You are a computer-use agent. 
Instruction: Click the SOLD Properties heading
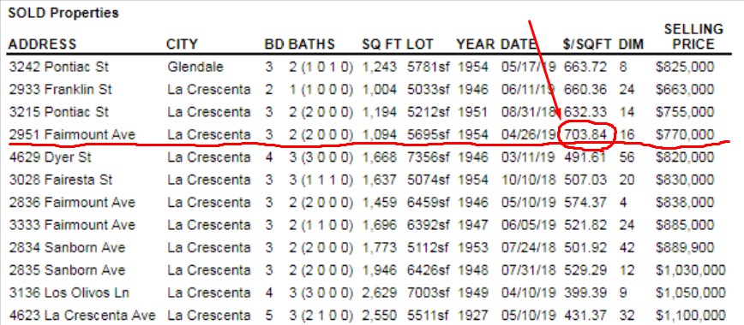click(x=63, y=13)
